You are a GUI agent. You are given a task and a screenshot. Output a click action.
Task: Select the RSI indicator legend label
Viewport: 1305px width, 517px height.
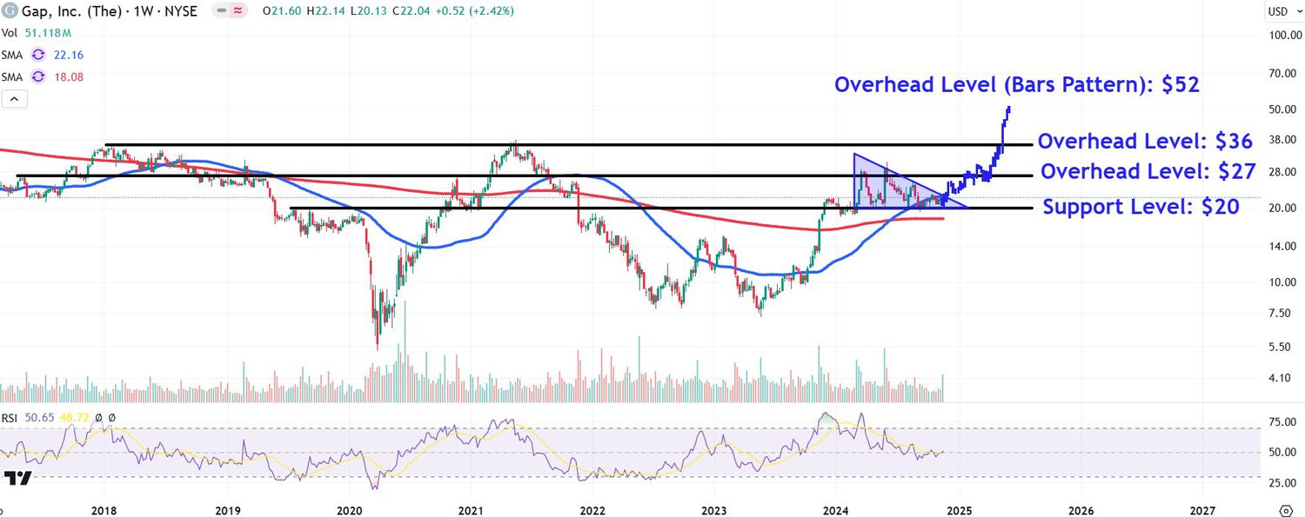[x=9, y=418]
